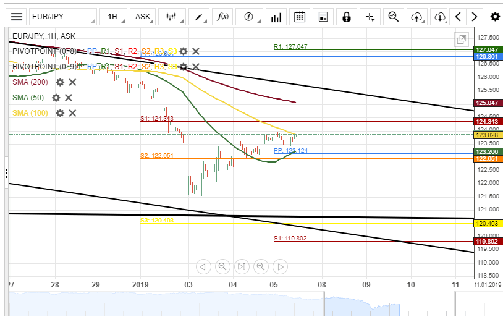503x322 pixels.
Task: Click the 122.951 S2 price tag
Action: coord(488,159)
